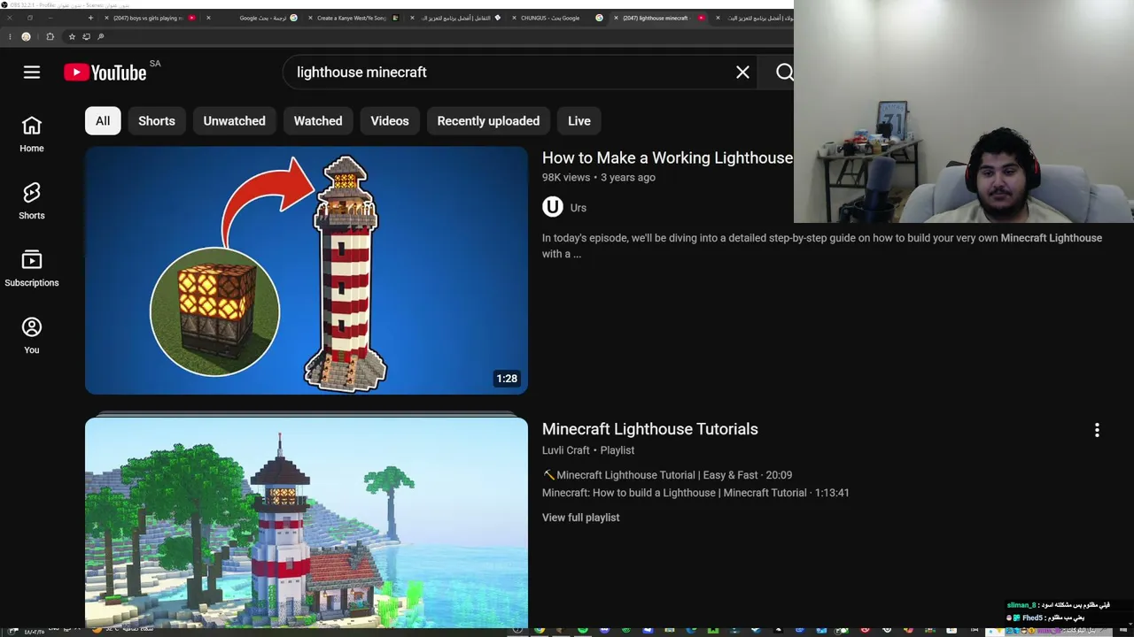Viewport: 1134px width, 637px height.
Task: Open a new browser tab
Action: pyautogui.click(x=90, y=18)
